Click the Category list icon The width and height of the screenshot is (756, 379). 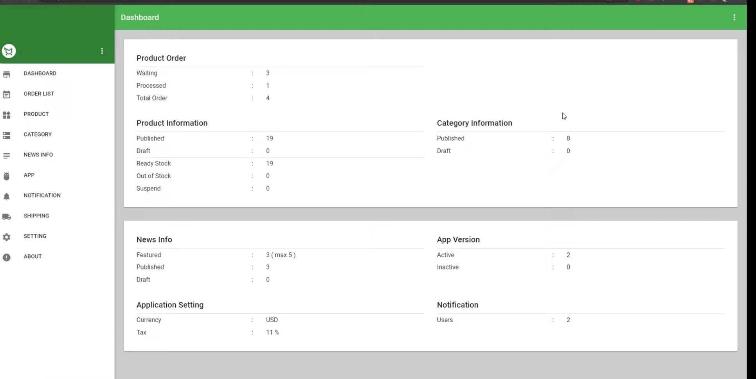click(x=7, y=135)
